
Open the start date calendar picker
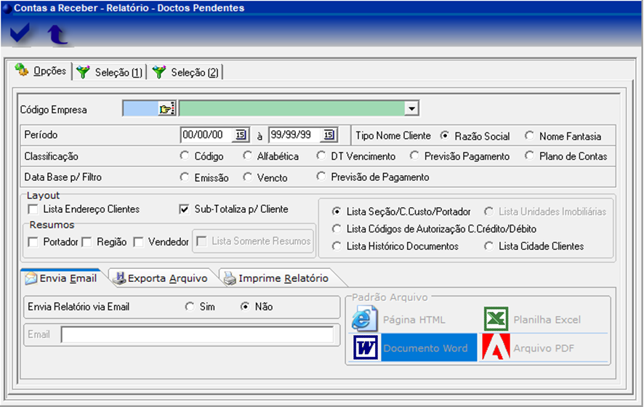(240, 135)
